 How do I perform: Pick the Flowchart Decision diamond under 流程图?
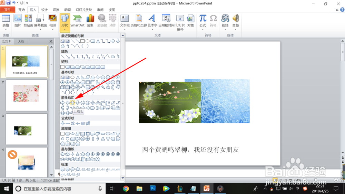pos(72,134)
